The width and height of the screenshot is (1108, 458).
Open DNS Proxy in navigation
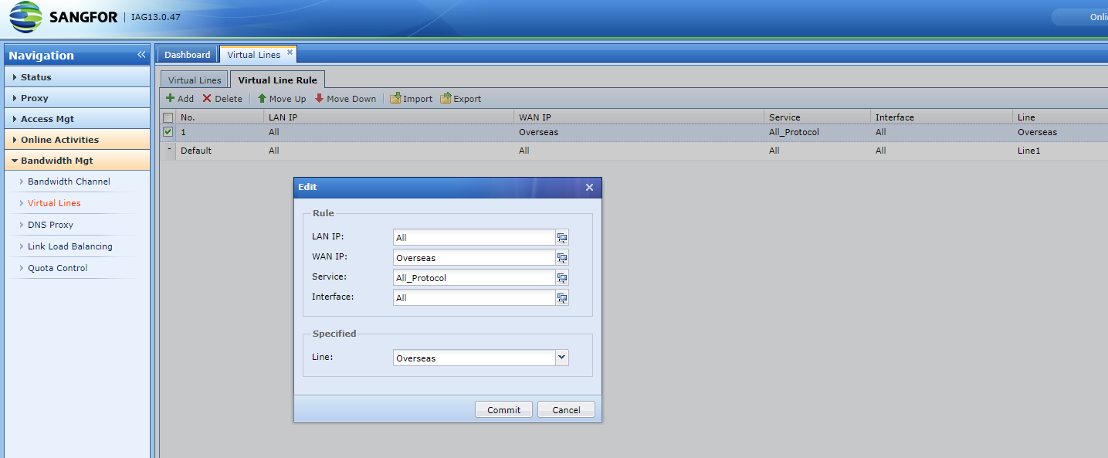point(50,225)
